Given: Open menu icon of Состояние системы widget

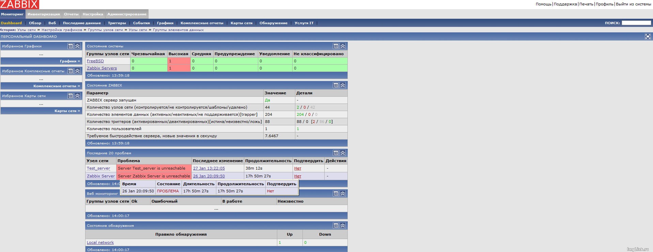Looking at the screenshot, I should click(336, 46).
